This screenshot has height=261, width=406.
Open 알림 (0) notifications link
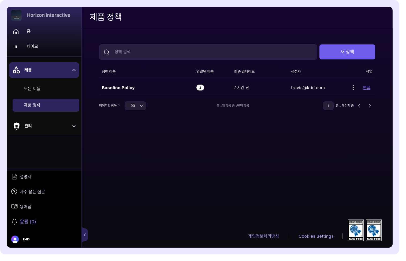[x=28, y=222]
